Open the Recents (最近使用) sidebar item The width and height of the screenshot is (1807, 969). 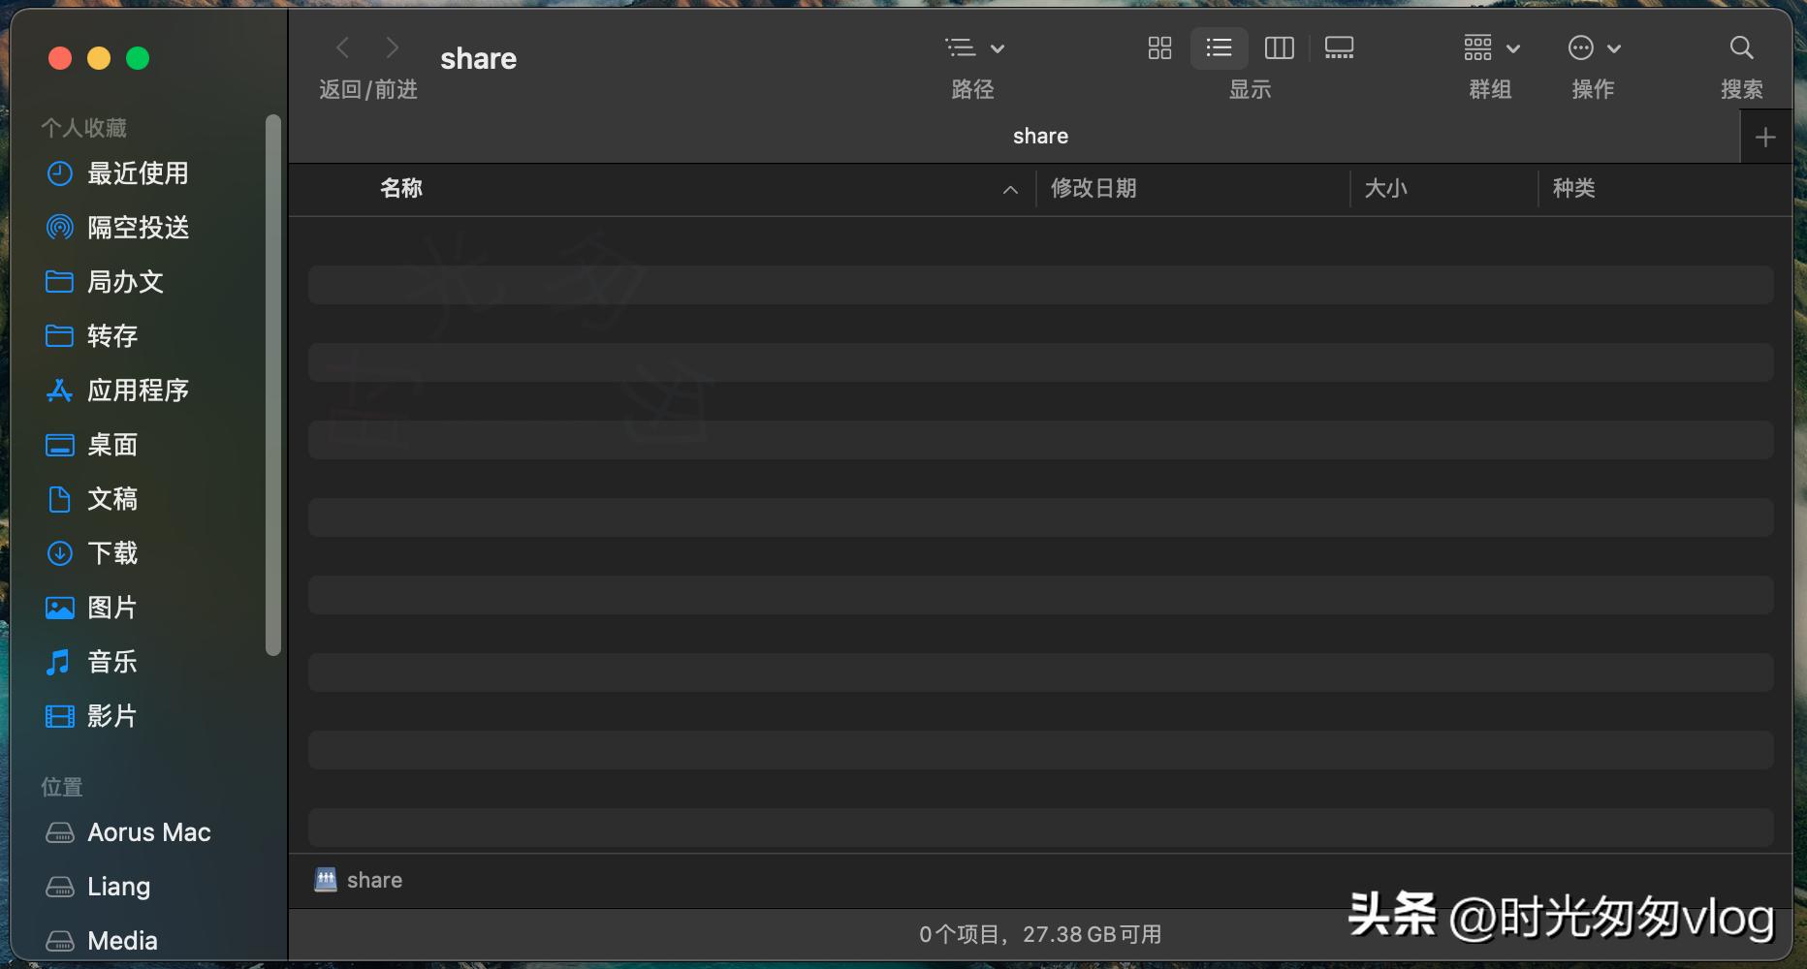(x=139, y=173)
